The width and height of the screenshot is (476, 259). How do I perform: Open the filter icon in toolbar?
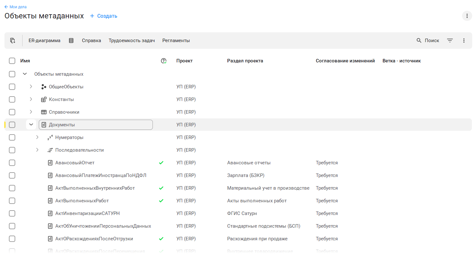click(450, 41)
